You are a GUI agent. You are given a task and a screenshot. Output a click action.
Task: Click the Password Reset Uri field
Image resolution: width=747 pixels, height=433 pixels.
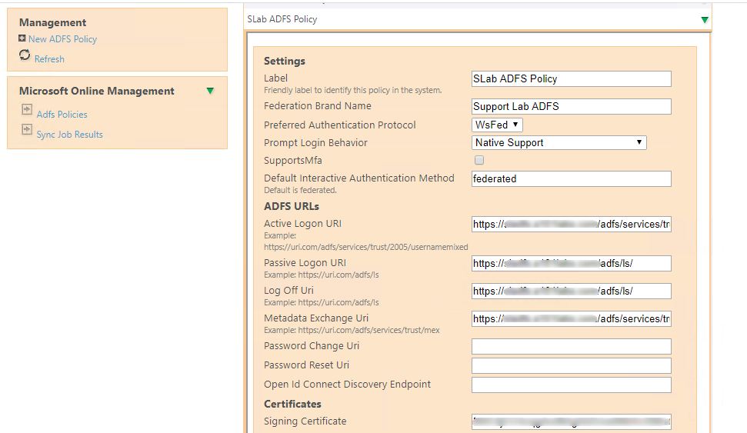click(x=571, y=365)
